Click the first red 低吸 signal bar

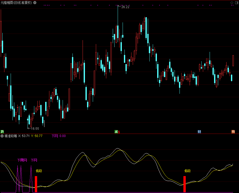pos(36,184)
